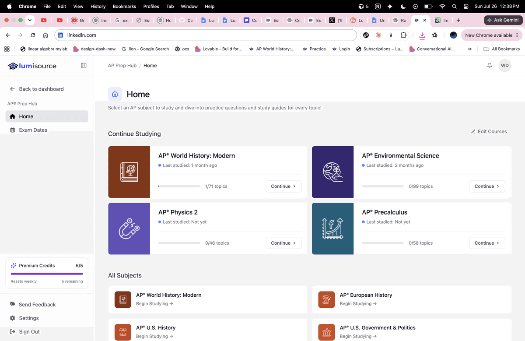
Task: Click the World History icon in All Subjects
Action: click(123, 299)
